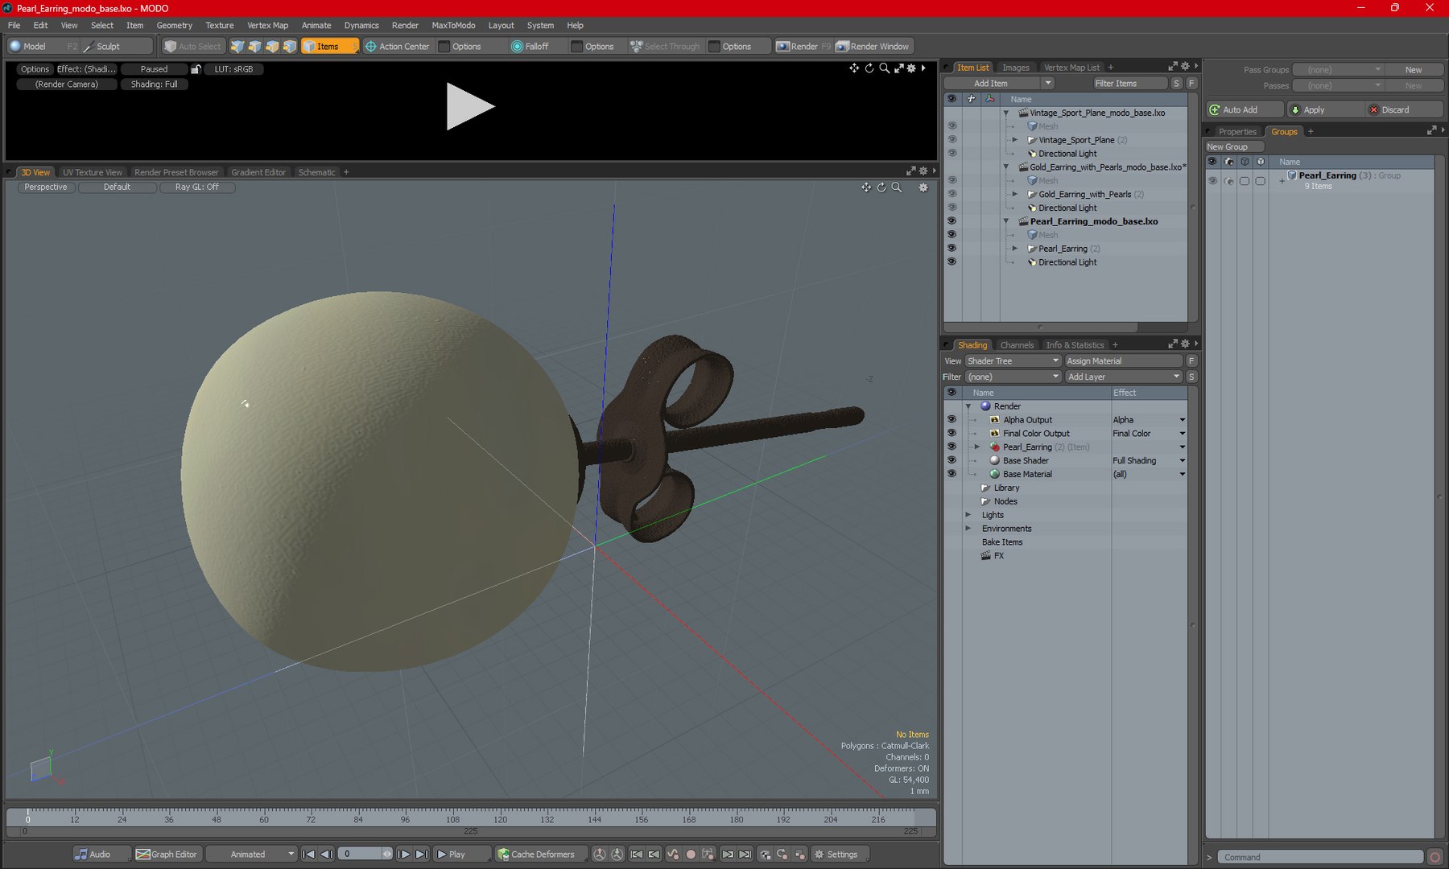Image resolution: width=1449 pixels, height=869 pixels.
Task: Switch to the UV Texture View tab
Action: pos(93,172)
